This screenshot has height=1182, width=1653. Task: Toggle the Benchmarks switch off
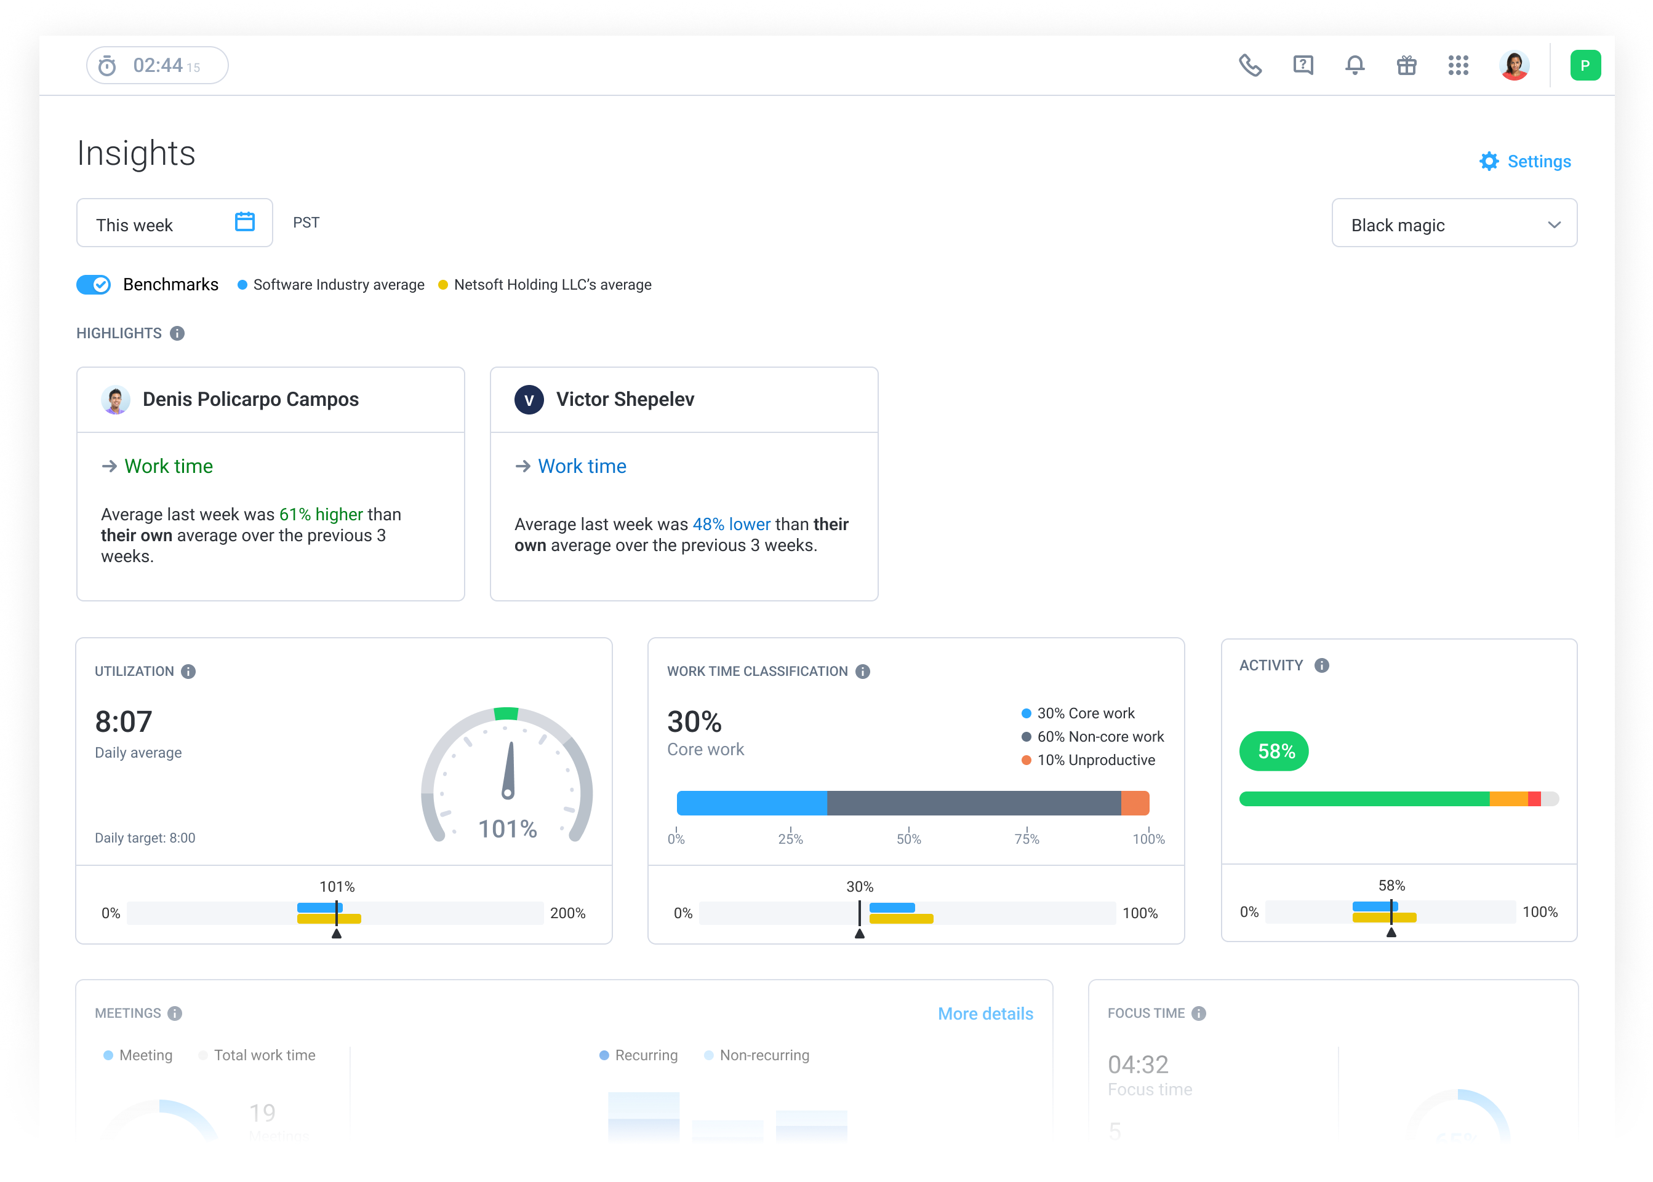coord(94,285)
